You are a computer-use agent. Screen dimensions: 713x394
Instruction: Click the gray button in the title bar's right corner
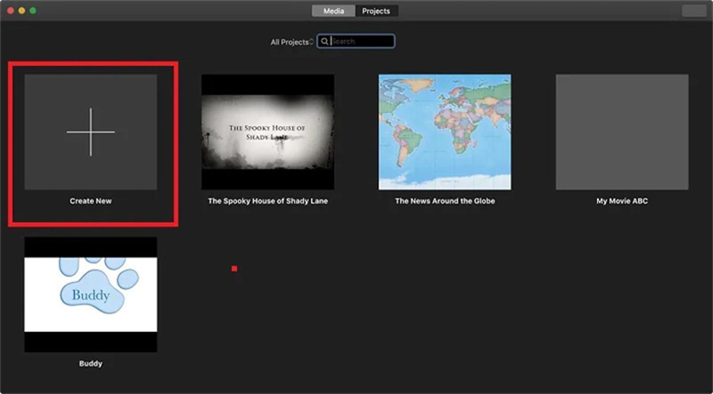click(x=693, y=11)
